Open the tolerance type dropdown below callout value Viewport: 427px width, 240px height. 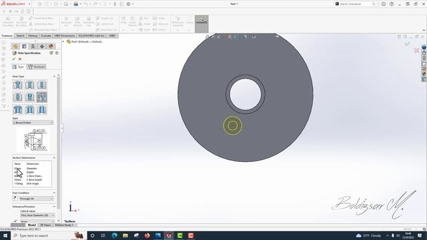coord(37,221)
